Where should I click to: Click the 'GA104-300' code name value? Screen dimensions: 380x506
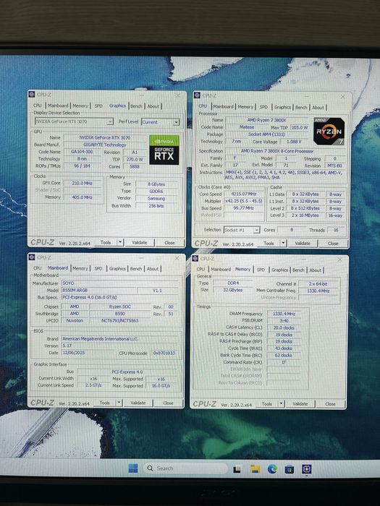click(x=82, y=152)
